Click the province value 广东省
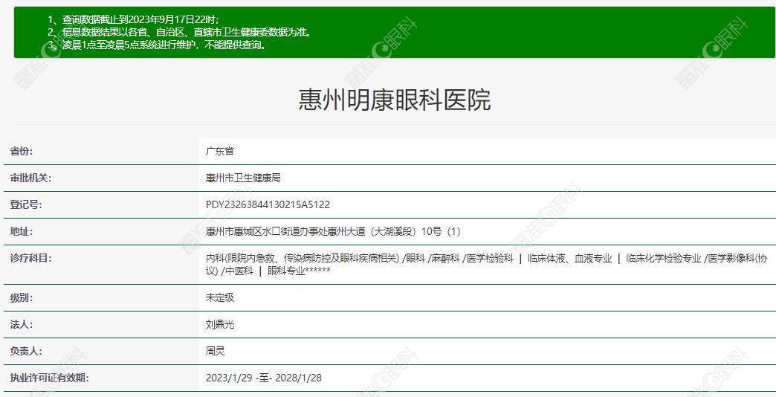The width and height of the screenshot is (776, 397). 220,152
